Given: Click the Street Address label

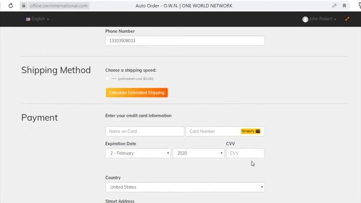Looking at the screenshot, I should (x=120, y=201).
